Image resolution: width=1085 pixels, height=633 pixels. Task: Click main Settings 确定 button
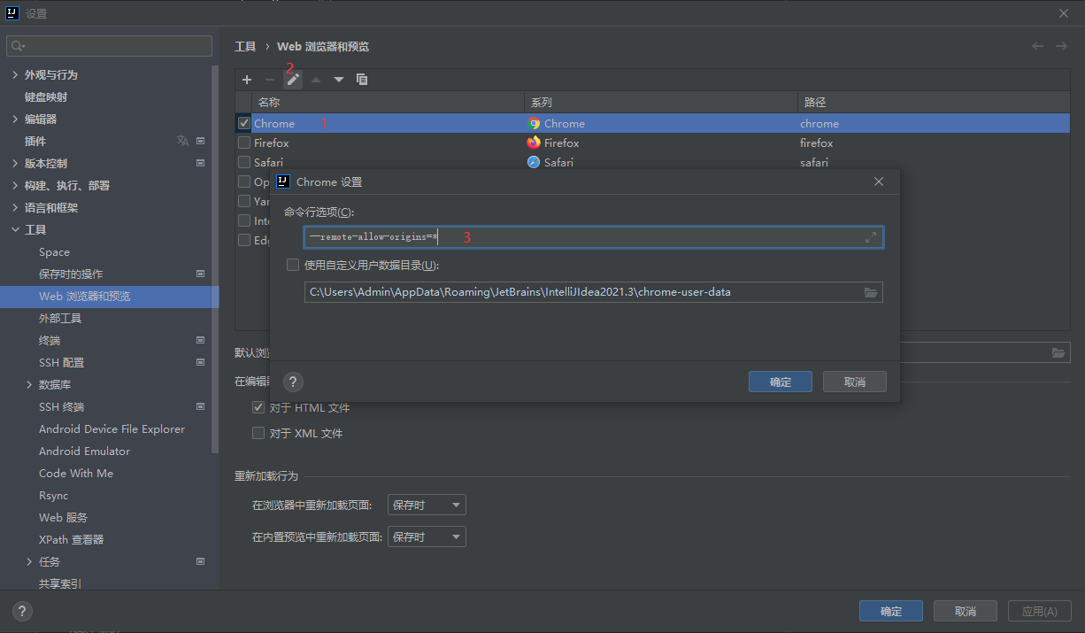[891, 611]
